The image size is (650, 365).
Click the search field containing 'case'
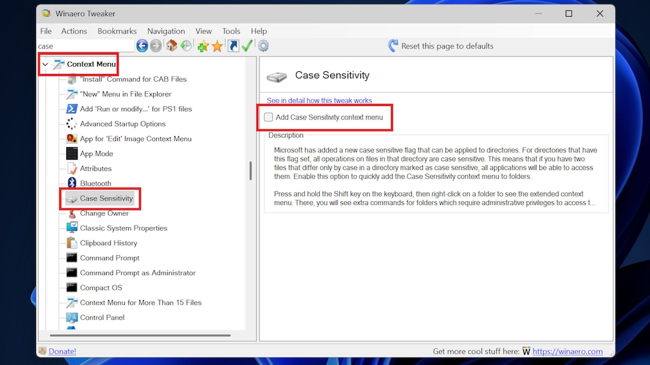[84, 46]
